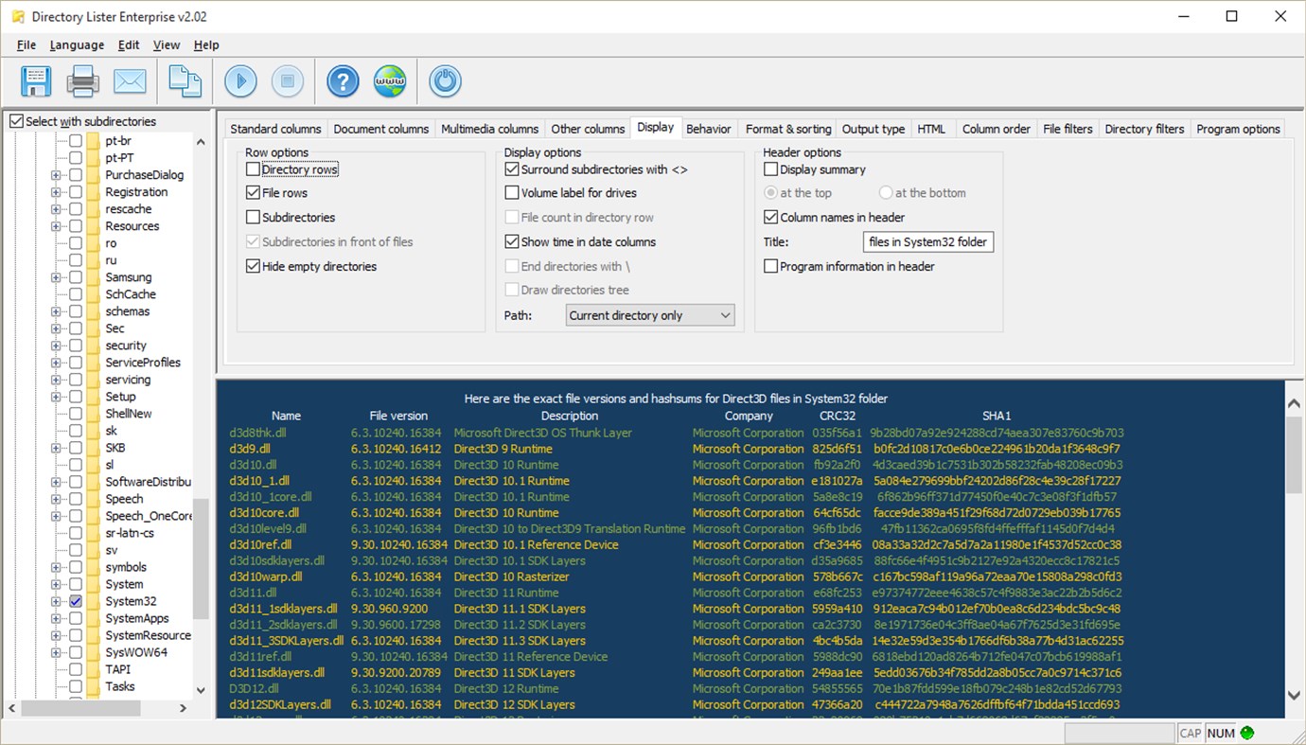
Task: Switch to the Format & sorting tab
Action: coord(787,128)
